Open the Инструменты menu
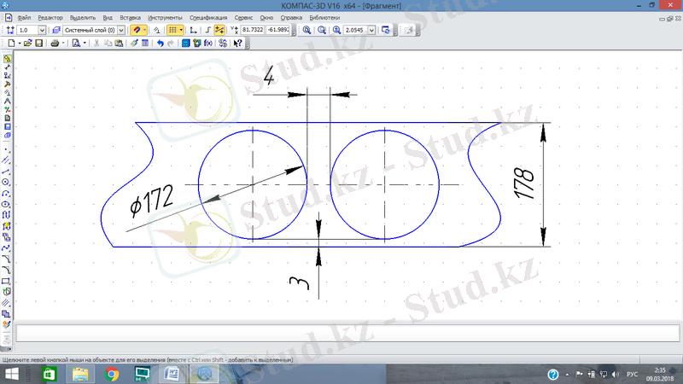 (165, 18)
